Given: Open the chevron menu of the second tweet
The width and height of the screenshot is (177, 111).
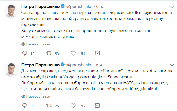Looking at the screenshot, I should point(172,65).
